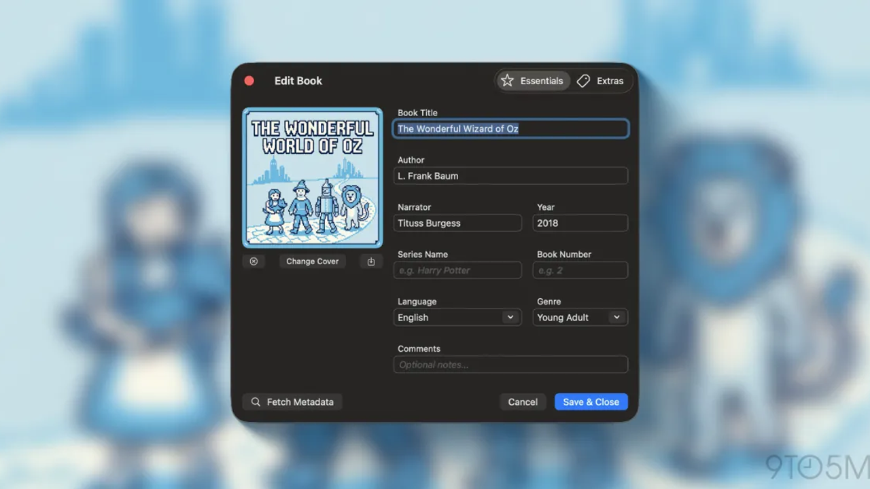Select the Author field containing L. Frank Baum

click(x=510, y=175)
